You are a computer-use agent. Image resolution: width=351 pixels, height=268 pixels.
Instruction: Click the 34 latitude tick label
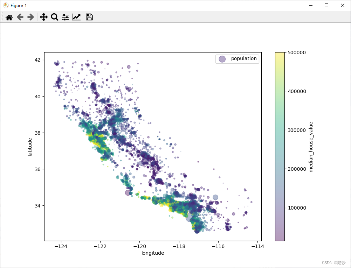(x=37, y=206)
